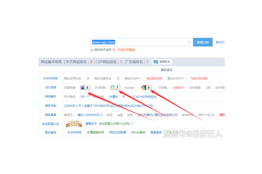Click the 安全联盟 gold verification badge

74,124
